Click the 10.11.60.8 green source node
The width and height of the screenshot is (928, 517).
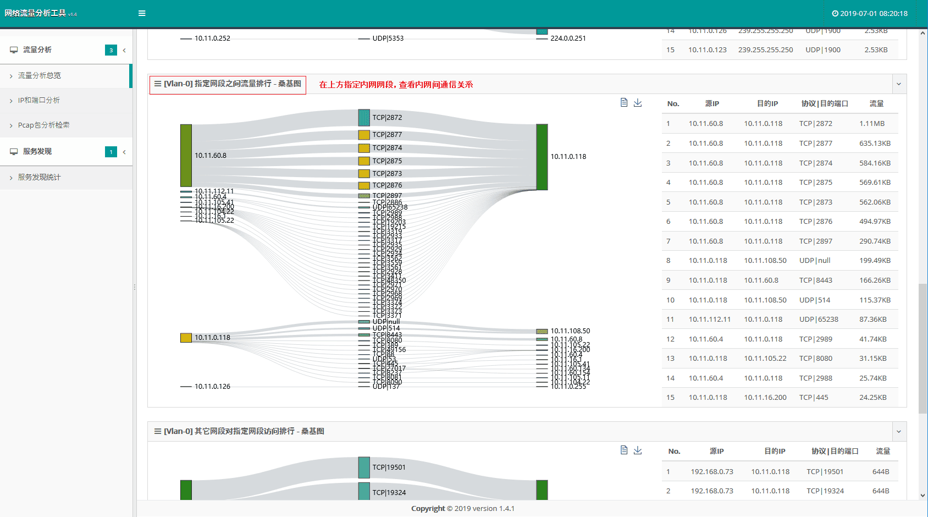(186, 156)
